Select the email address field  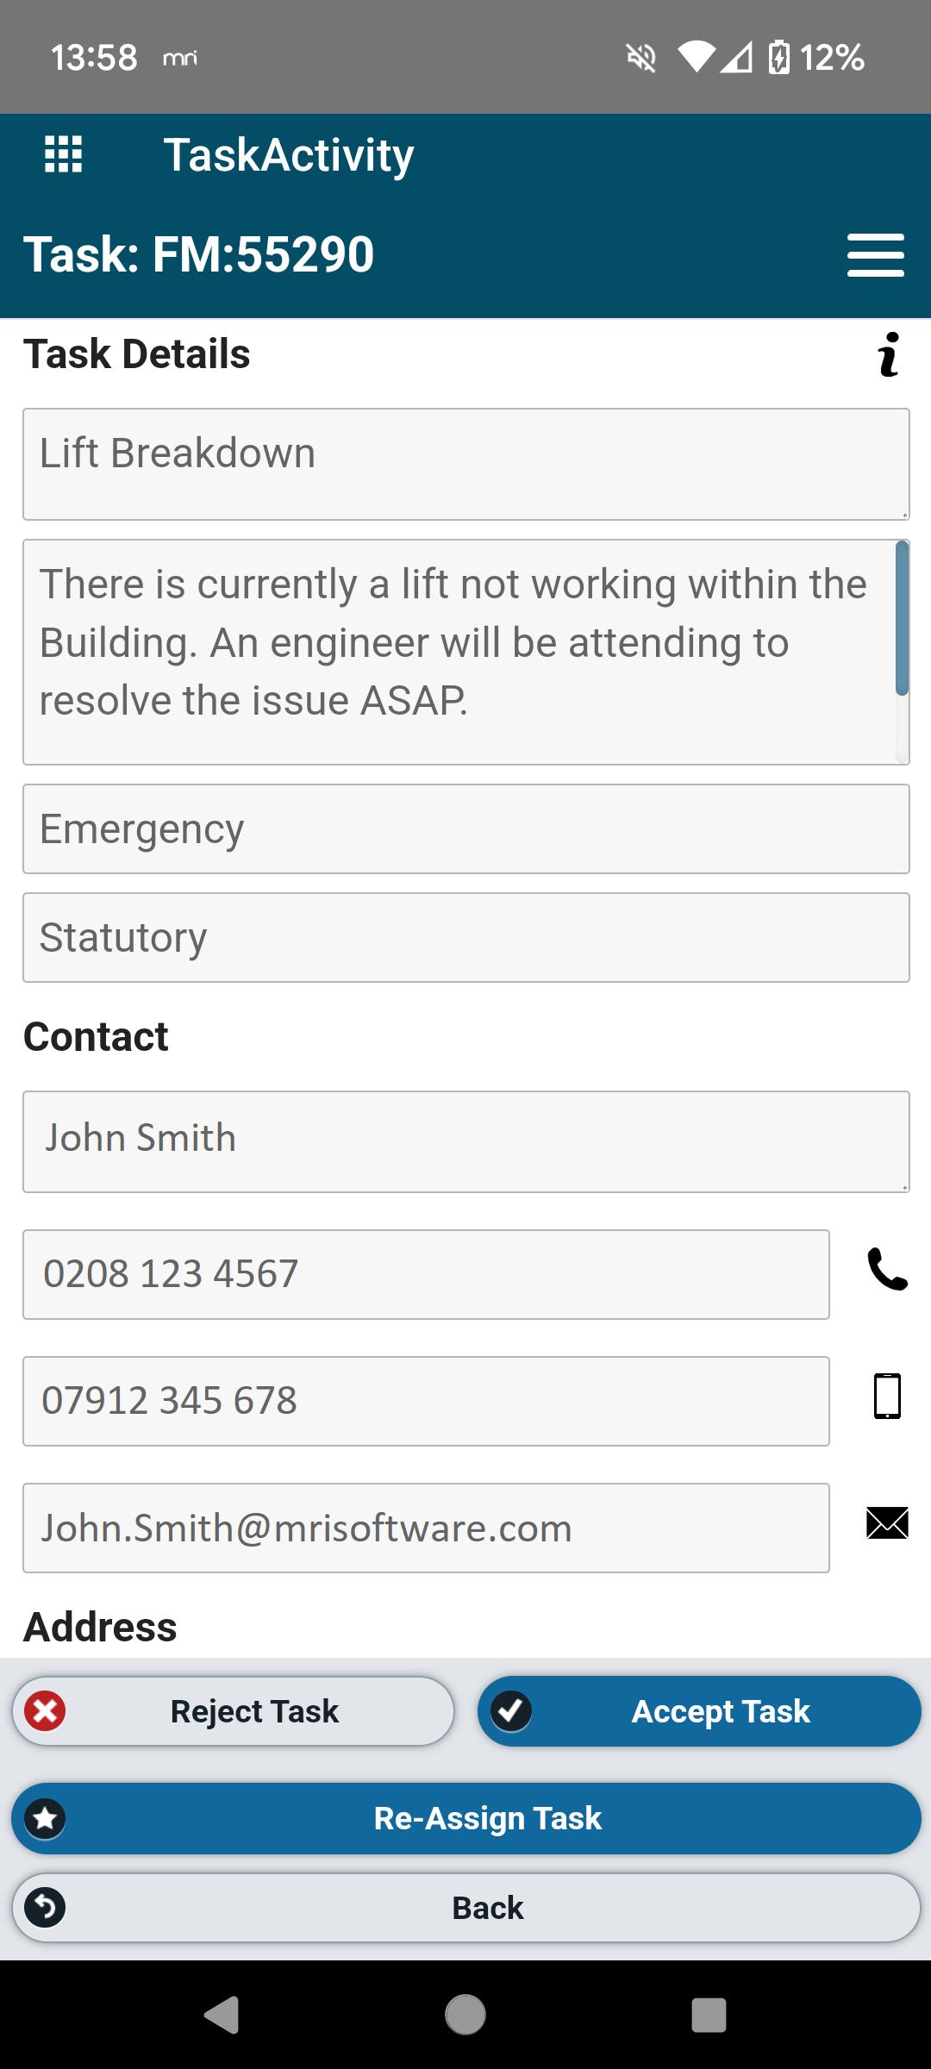(x=426, y=1528)
